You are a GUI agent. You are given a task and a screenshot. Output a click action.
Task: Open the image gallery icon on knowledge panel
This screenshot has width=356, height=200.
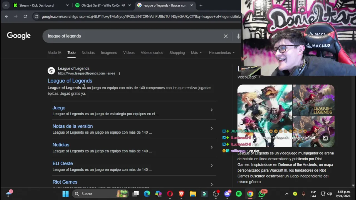pyautogui.click(x=325, y=138)
